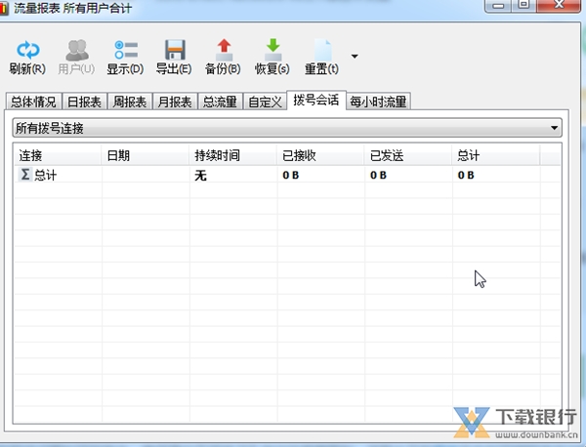Click the Backup (备份) red arrow icon

224,50
